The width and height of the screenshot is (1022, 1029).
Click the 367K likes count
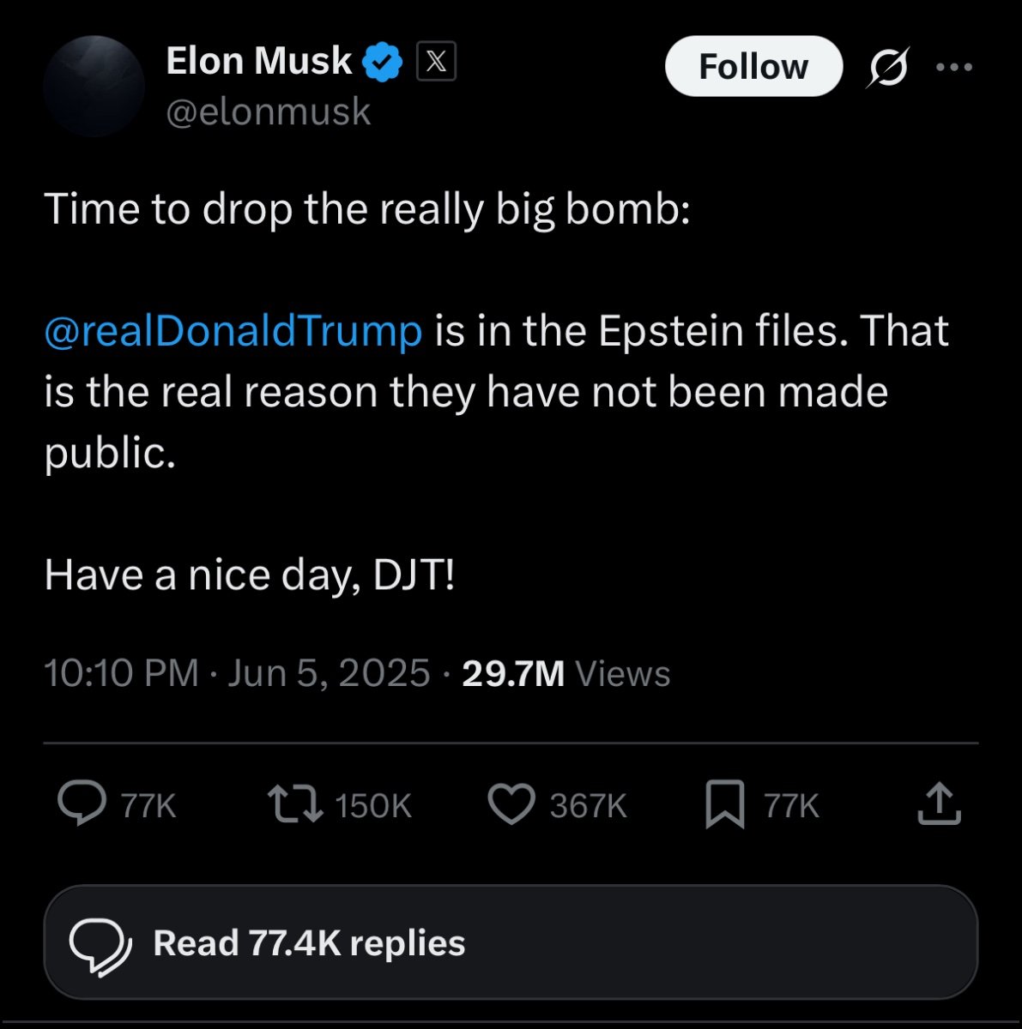(x=588, y=806)
